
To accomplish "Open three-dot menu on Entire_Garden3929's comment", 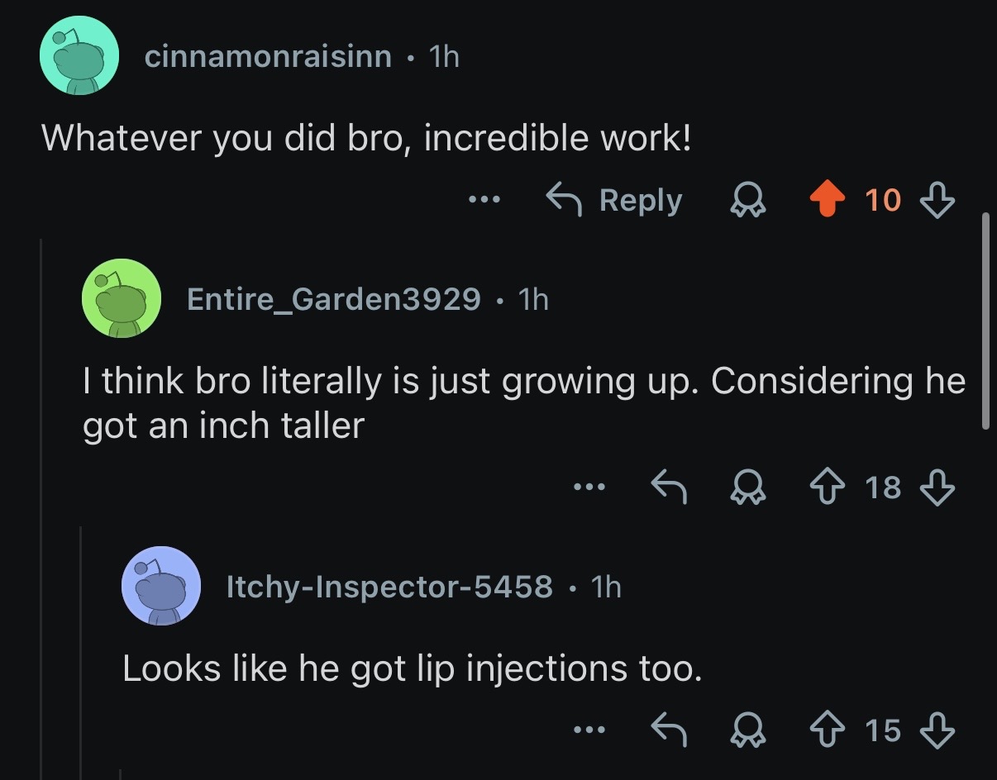I will [x=590, y=487].
